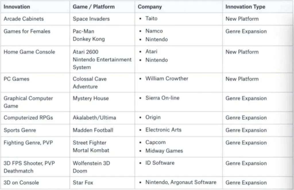
Task: Click the Sierra On-line entry
Action: 162,98
